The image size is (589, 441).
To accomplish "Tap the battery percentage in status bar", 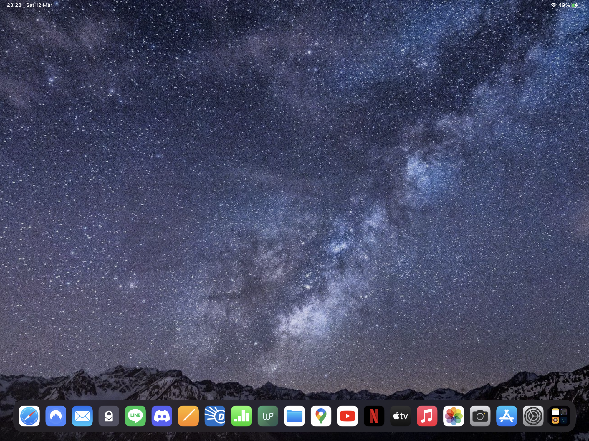I will pyautogui.click(x=564, y=5).
